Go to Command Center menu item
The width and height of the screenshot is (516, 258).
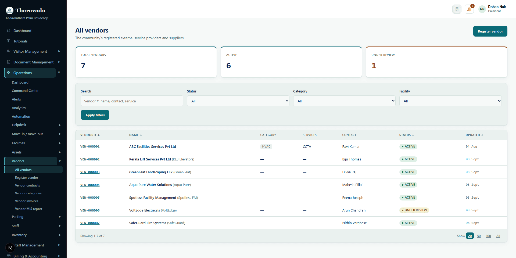(25, 91)
